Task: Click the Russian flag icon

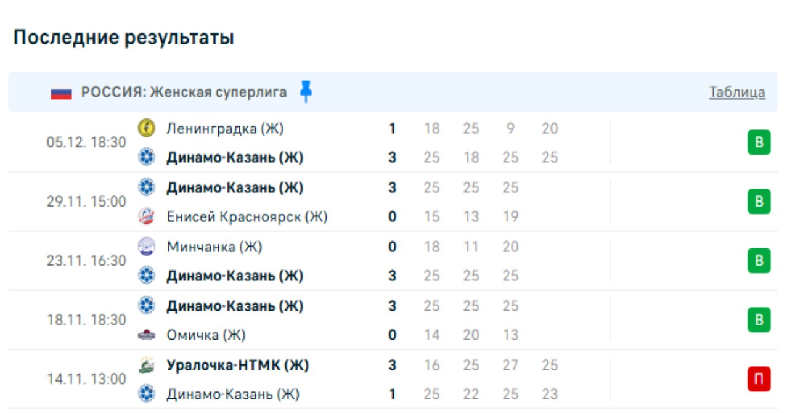Action: pyautogui.click(x=62, y=93)
